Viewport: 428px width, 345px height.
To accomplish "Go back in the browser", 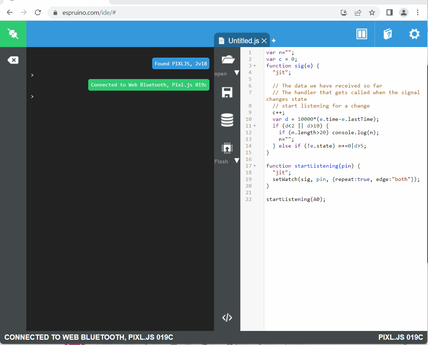I will point(9,13).
